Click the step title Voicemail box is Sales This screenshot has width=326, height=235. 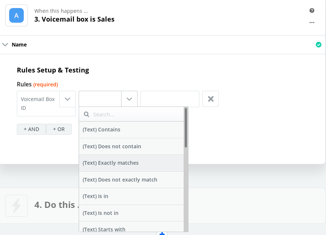[x=74, y=19]
